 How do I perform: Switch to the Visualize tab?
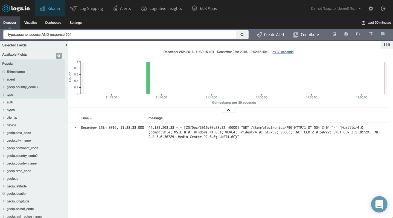pos(31,23)
